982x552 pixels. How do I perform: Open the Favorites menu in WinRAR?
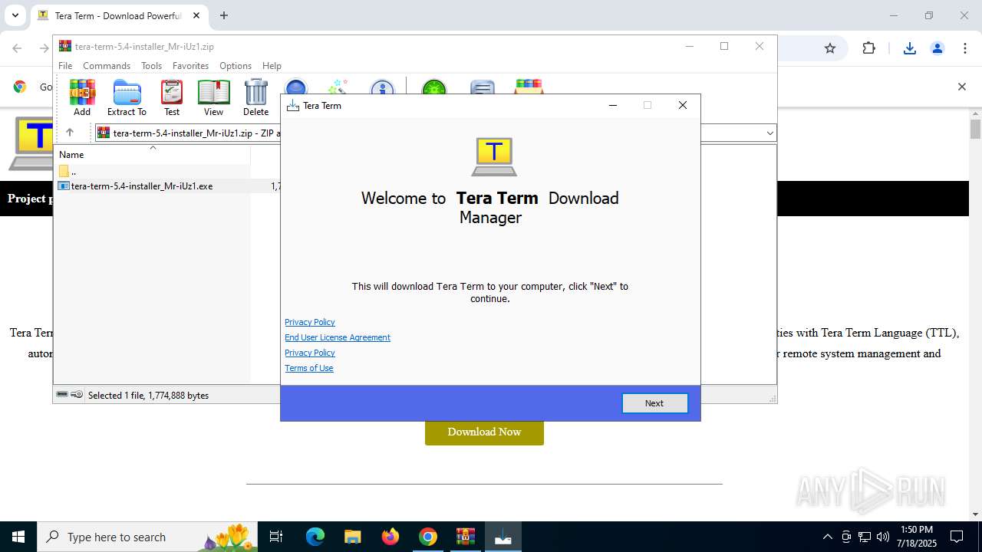[190, 66]
